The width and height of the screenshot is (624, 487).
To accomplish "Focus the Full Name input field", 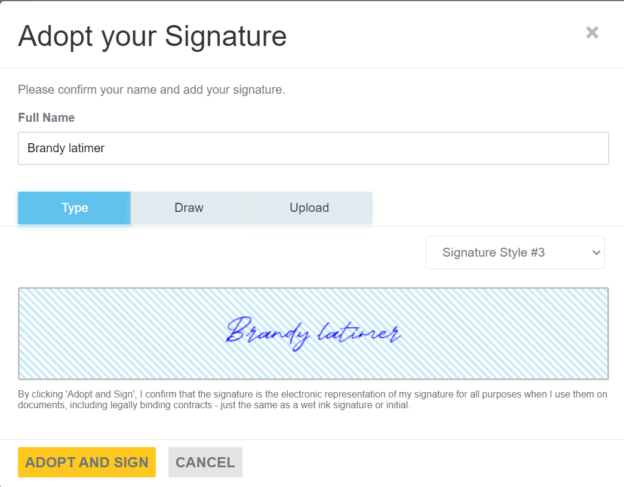I will pos(313,149).
